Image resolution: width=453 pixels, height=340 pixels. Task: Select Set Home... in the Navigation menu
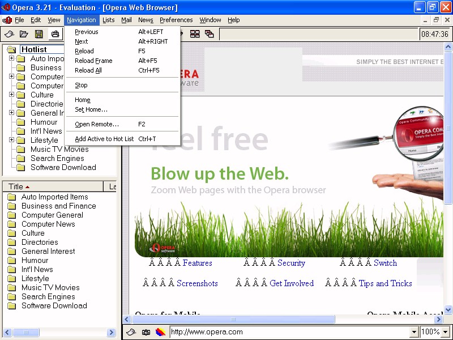(122, 109)
